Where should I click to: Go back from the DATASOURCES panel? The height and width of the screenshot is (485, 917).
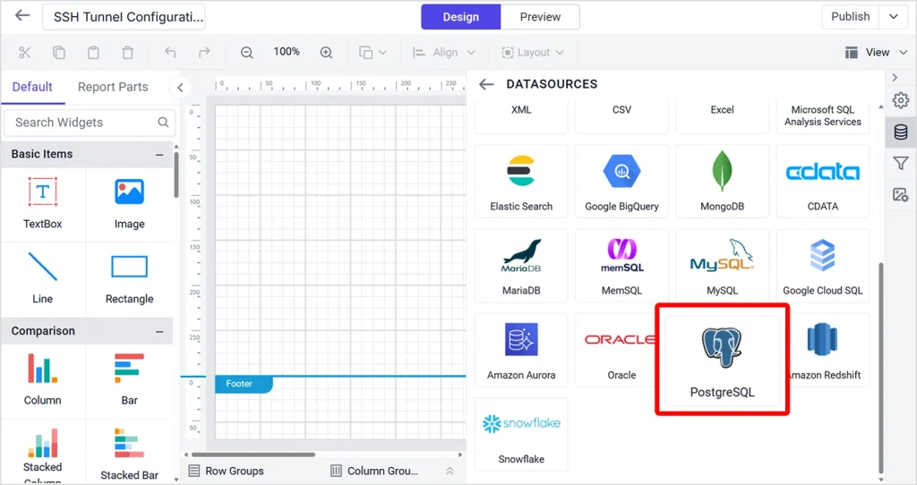pyautogui.click(x=486, y=84)
